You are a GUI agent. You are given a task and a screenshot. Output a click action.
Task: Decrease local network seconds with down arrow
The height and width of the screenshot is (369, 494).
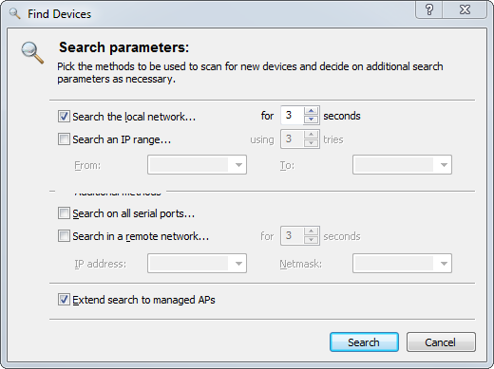[311, 120]
